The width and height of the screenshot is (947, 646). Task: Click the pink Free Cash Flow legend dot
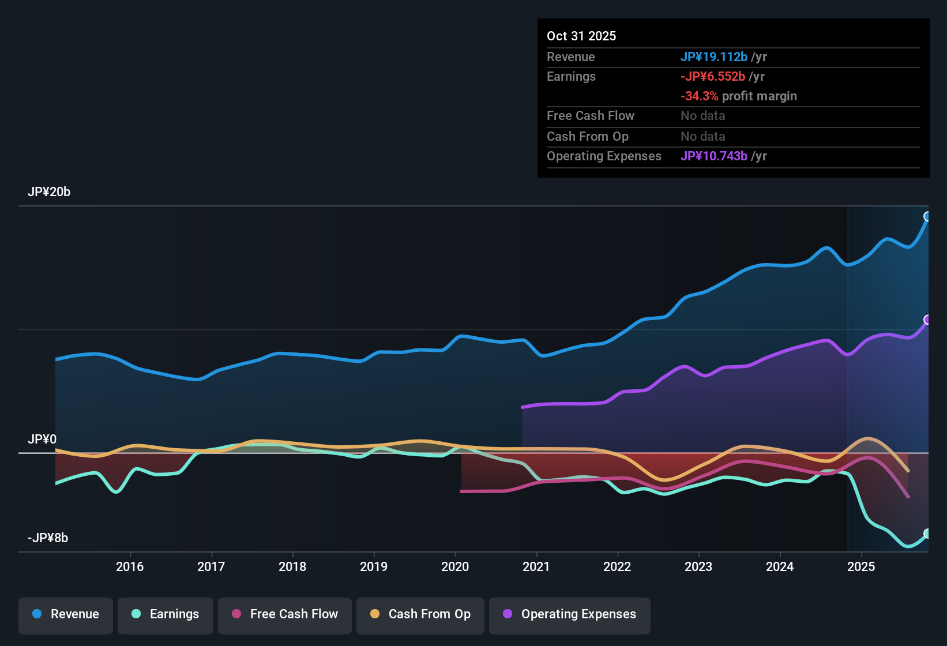[236, 615]
